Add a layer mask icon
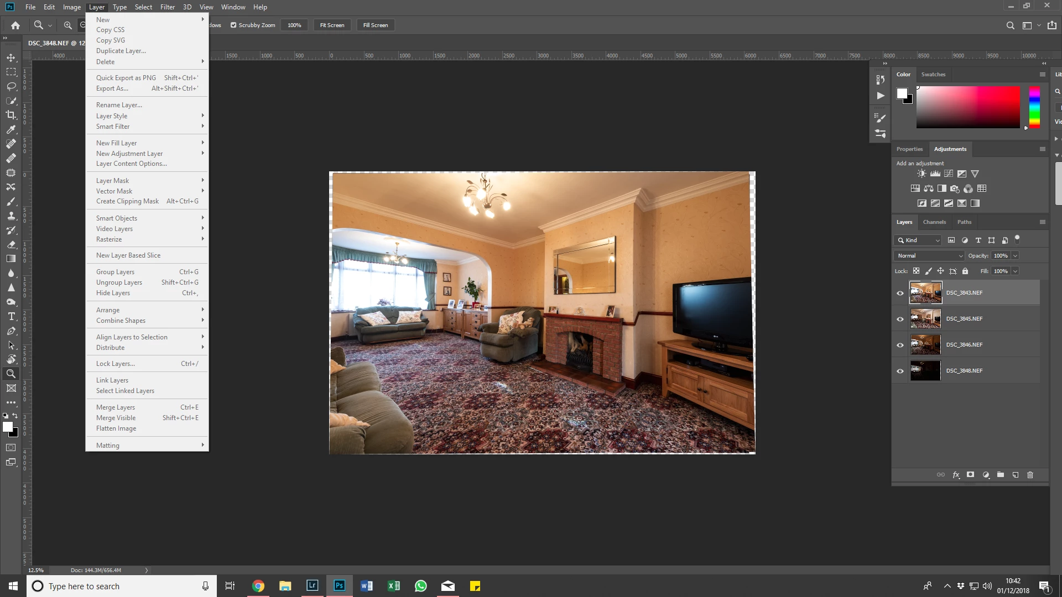1062x597 pixels. [x=970, y=475]
